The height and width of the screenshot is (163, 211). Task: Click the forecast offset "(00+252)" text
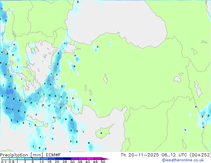pyautogui.click(x=200, y=155)
